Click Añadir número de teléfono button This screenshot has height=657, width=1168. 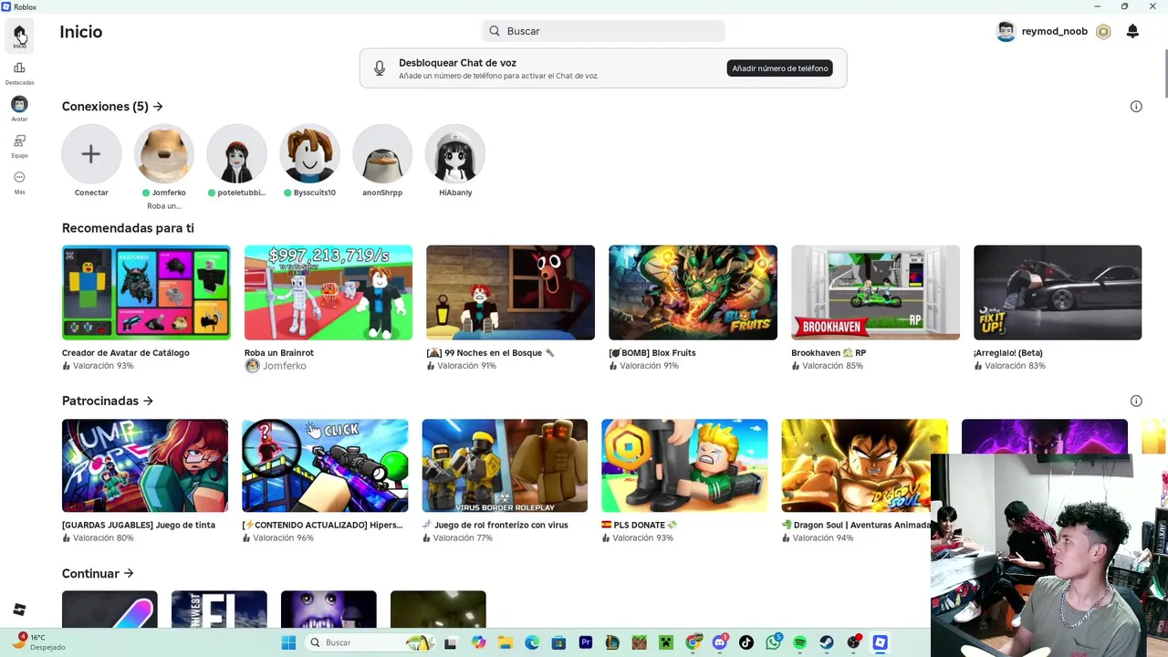[780, 68]
